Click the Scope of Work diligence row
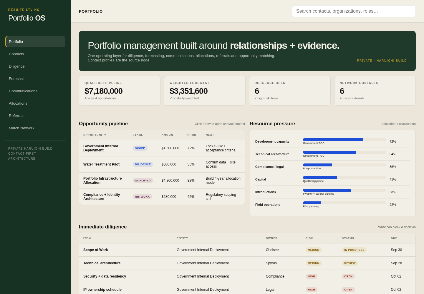 (247, 250)
